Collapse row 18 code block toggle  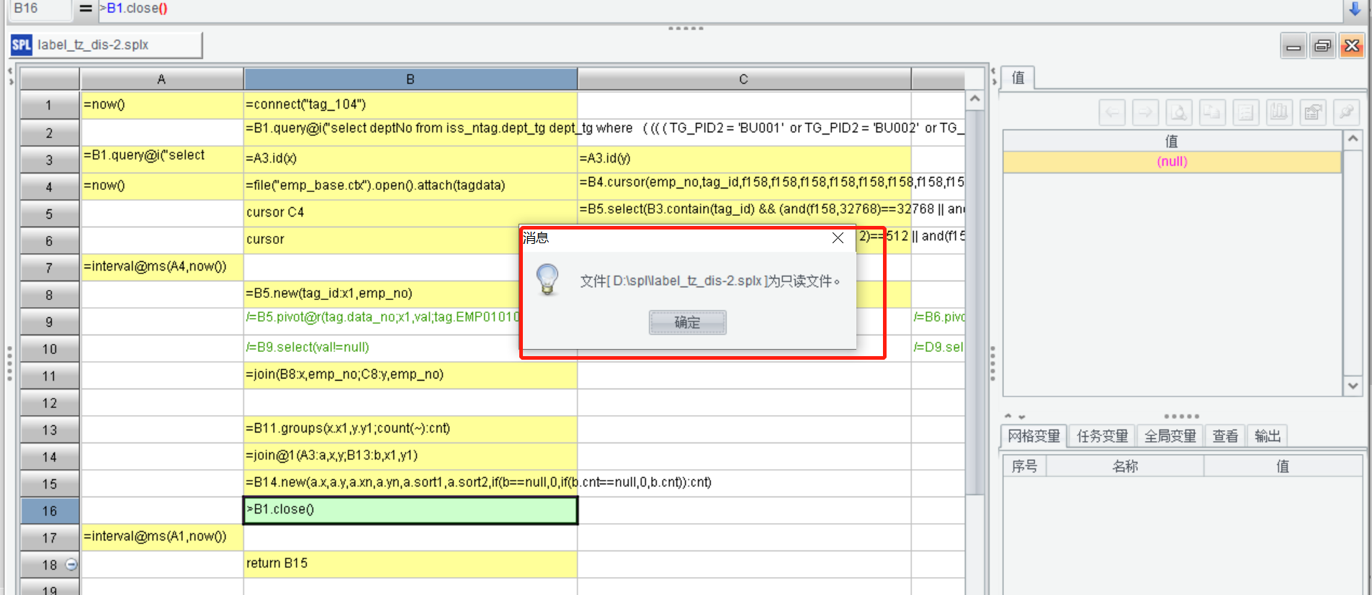71,565
